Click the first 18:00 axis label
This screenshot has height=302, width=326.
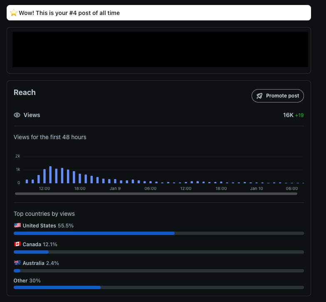tap(80, 188)
